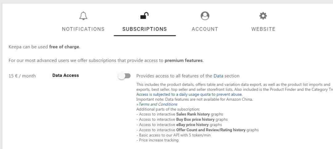Click the bold 'free of charge' text

tap(64, 47)
